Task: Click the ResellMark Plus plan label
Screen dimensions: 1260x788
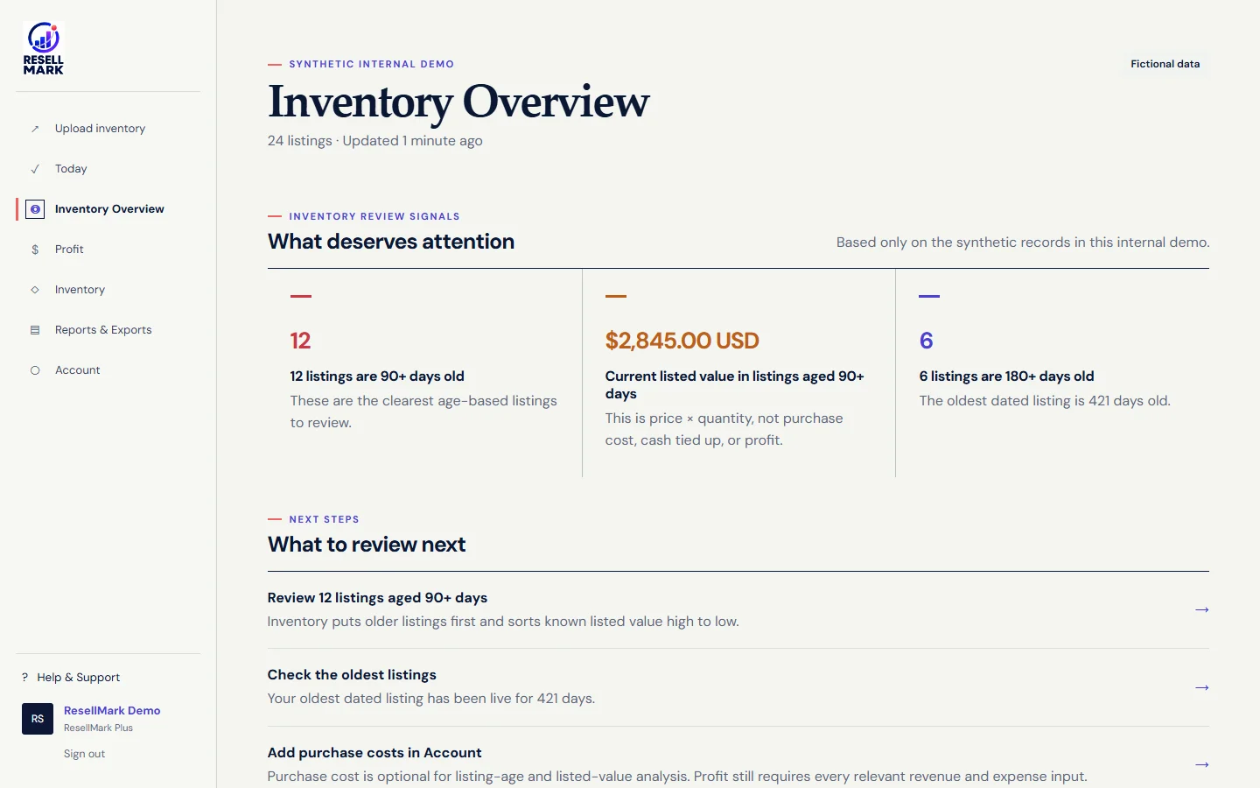Action: pyautogui.click(x=98, y=728)
